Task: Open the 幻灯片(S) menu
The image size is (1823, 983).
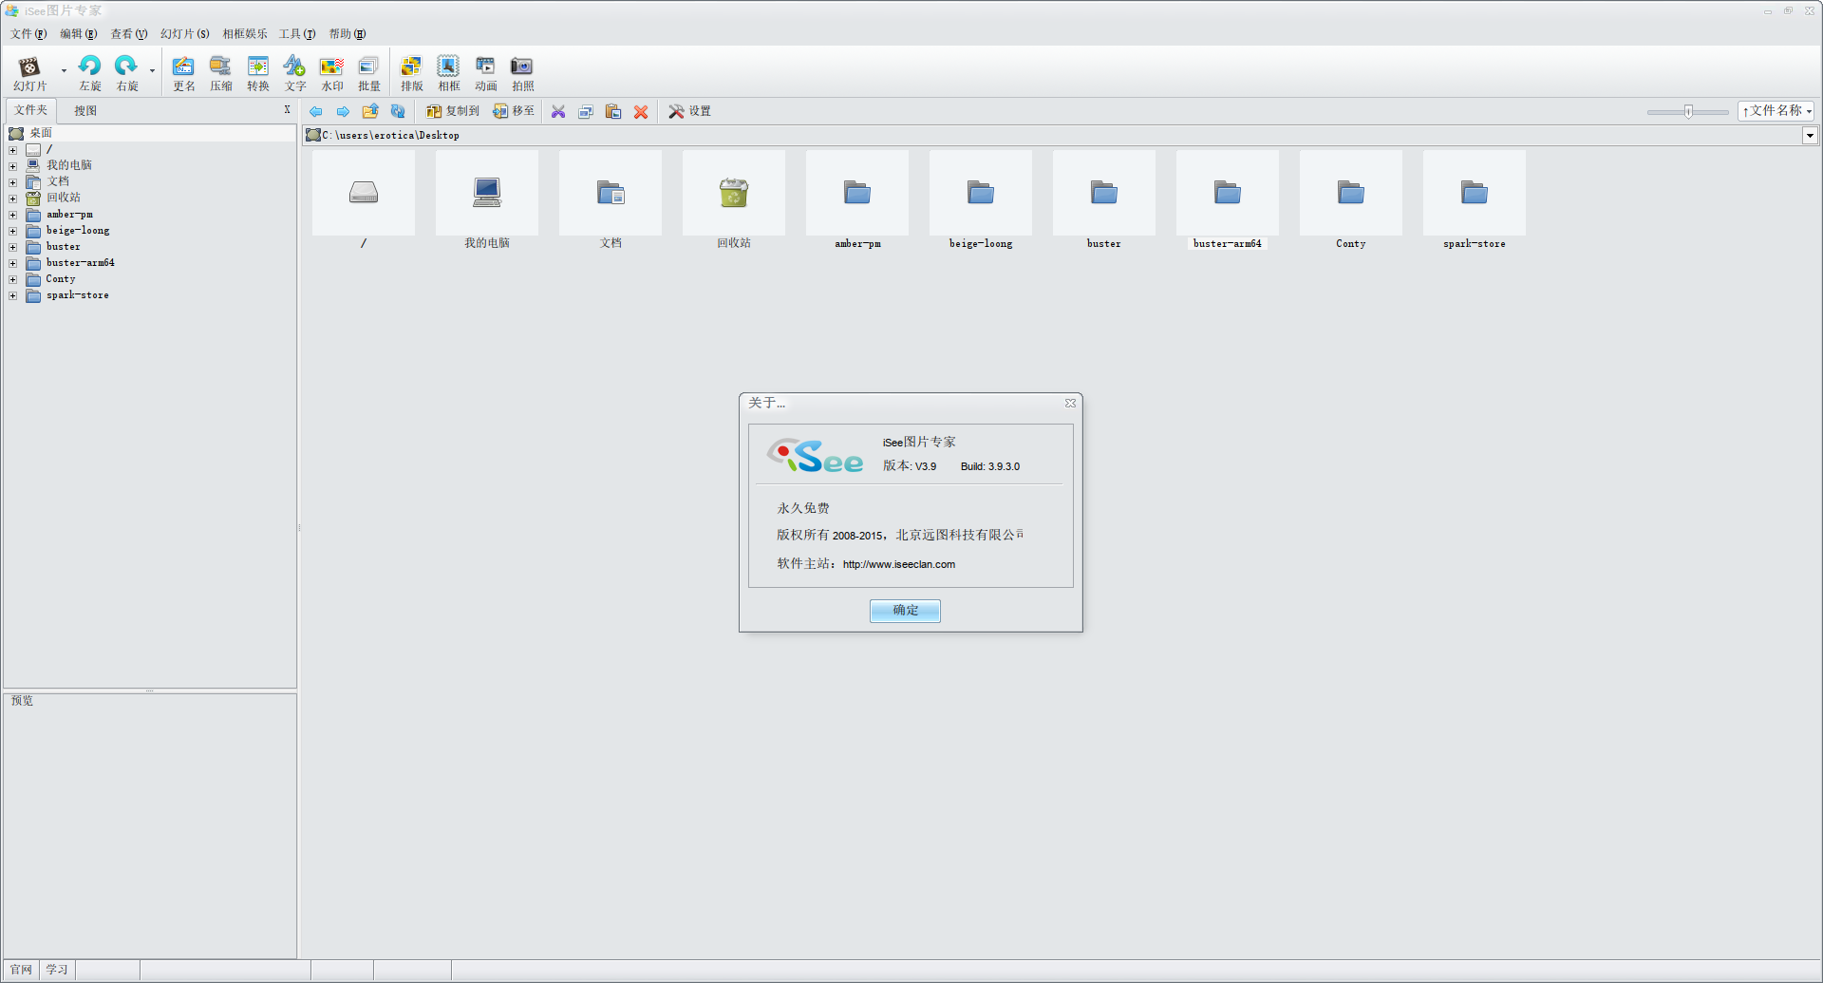Action: coord(184,34)
